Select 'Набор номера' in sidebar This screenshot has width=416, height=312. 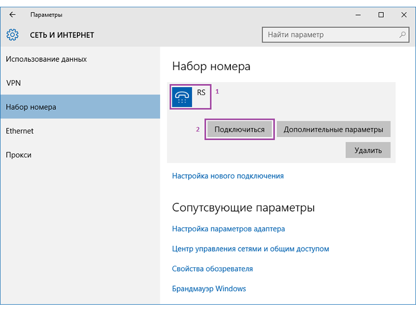[x=31, y=107]
